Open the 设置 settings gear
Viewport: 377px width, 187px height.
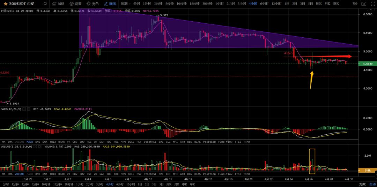pyautogui.click(x=75, y=4)
